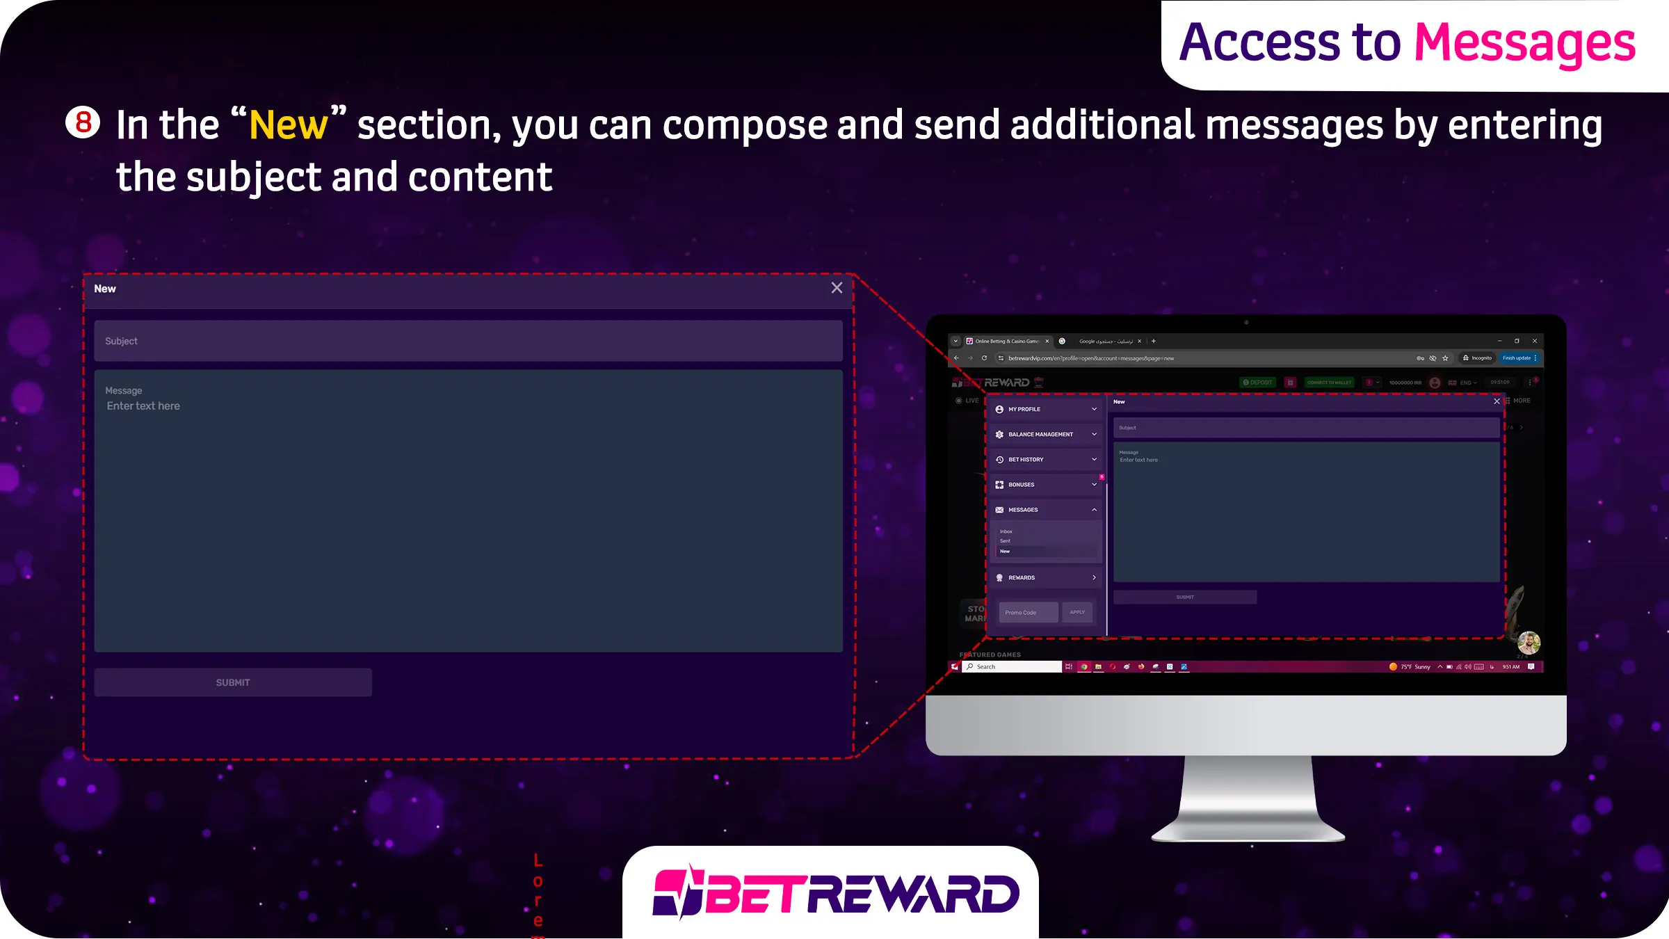Image resolution: width=1669 pixels, height=939 pixels.
Task: Expand the BONUSES section chevron
Action: [x=1094, y=484]
